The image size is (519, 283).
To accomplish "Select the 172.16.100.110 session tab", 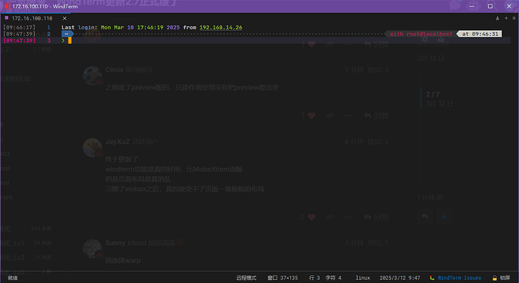I will click(x=32, y=18).
